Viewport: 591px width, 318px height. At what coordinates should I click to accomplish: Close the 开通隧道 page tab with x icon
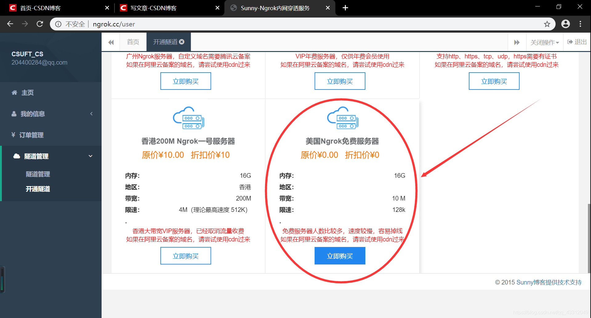(x=182, y=42)
